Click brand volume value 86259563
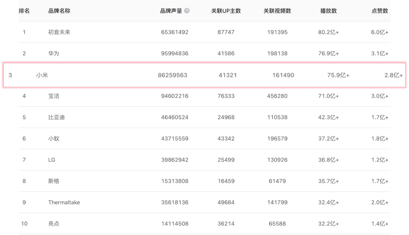 (x=173, y=75)
